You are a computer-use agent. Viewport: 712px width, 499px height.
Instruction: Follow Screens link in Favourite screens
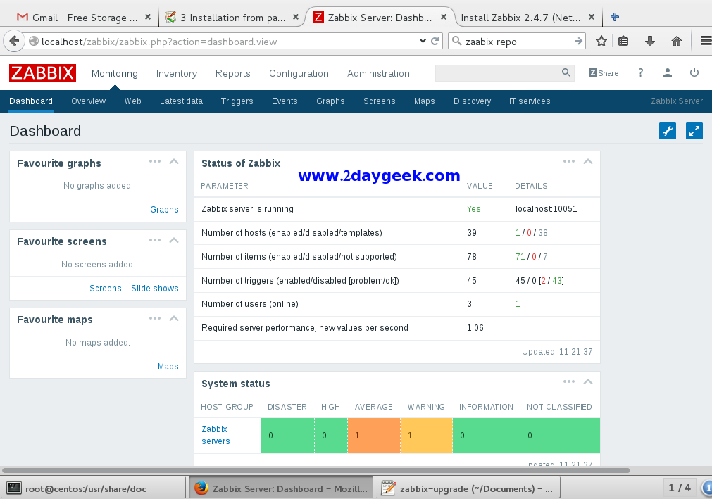[106, 288]
